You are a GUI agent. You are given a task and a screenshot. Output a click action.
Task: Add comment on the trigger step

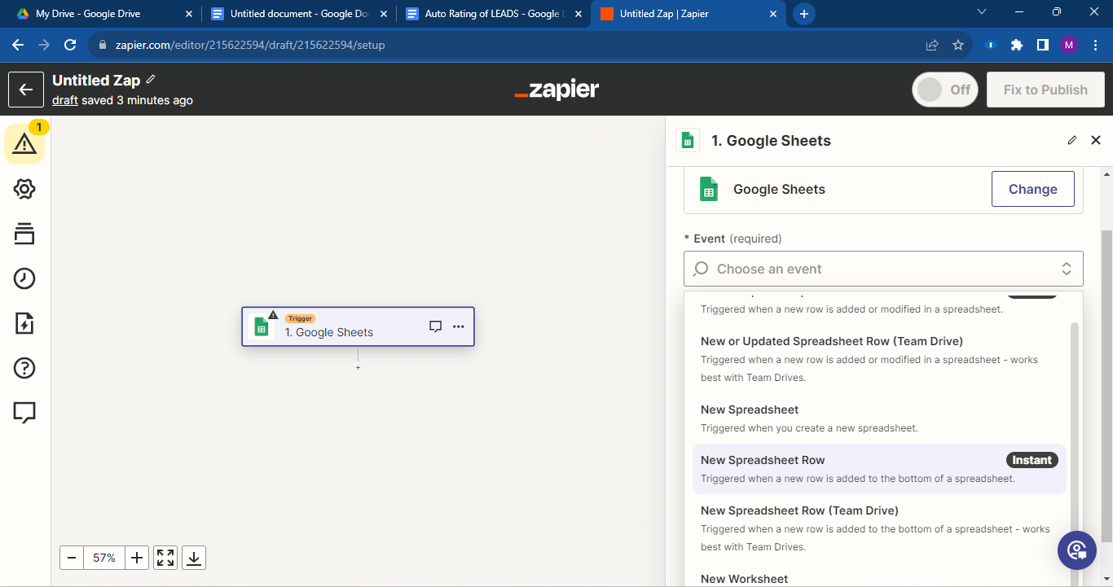coord(435,326)
